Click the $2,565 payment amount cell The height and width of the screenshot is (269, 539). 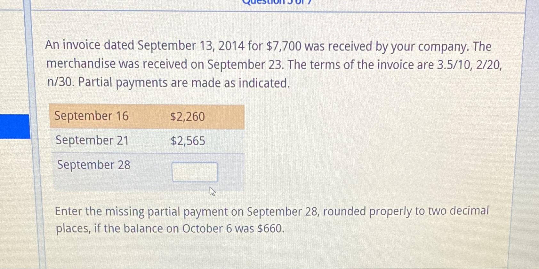[188, 141]
